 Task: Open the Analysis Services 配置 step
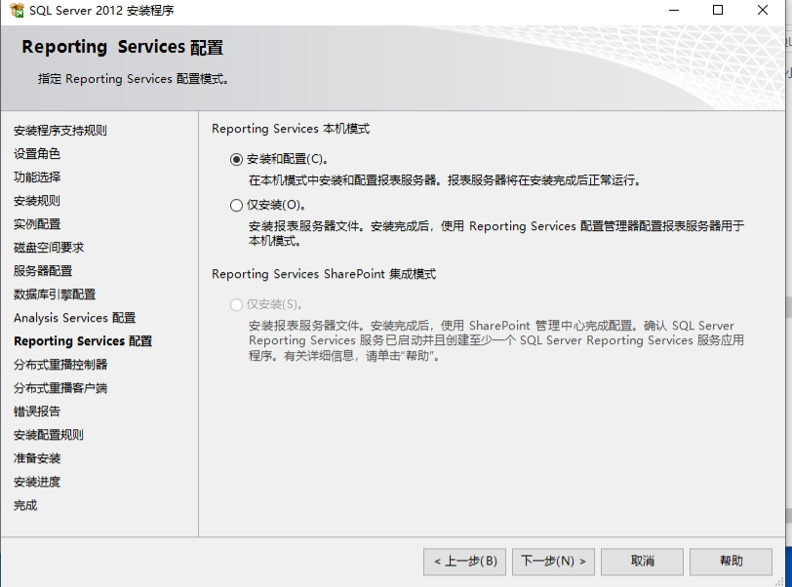pyautogui.click(x=75, y=318)
